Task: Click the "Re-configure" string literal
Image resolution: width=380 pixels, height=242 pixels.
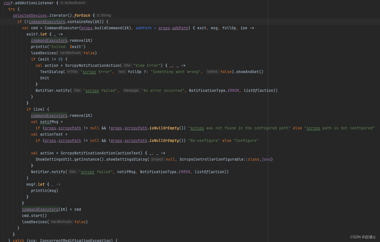Action: 204,140
